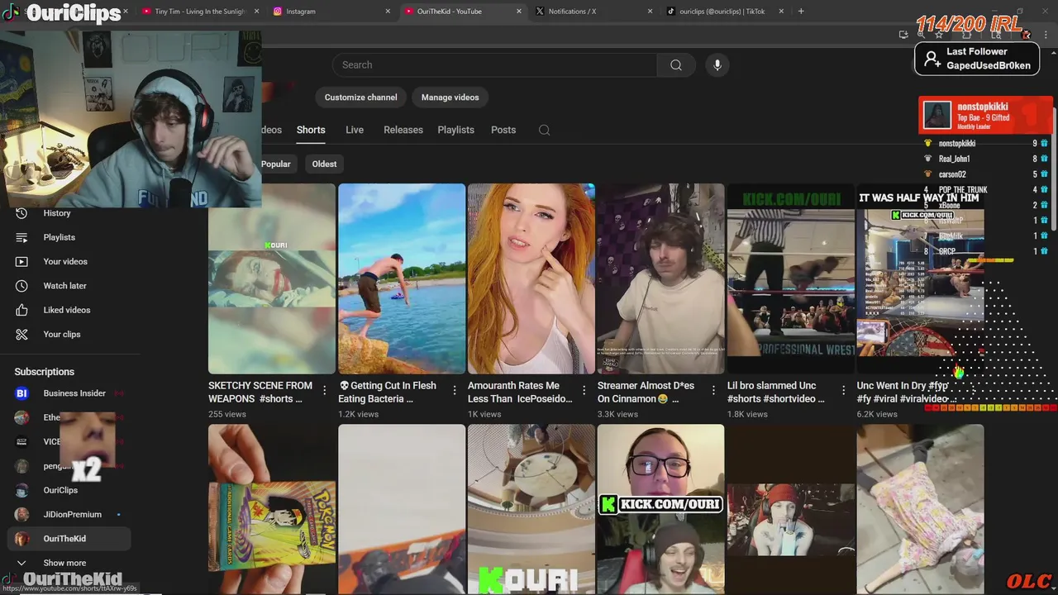Image resolution: width=1058 pixels, height=595 pixels.
Task: Select the Posts channel tab
Action: pos(503,130)
